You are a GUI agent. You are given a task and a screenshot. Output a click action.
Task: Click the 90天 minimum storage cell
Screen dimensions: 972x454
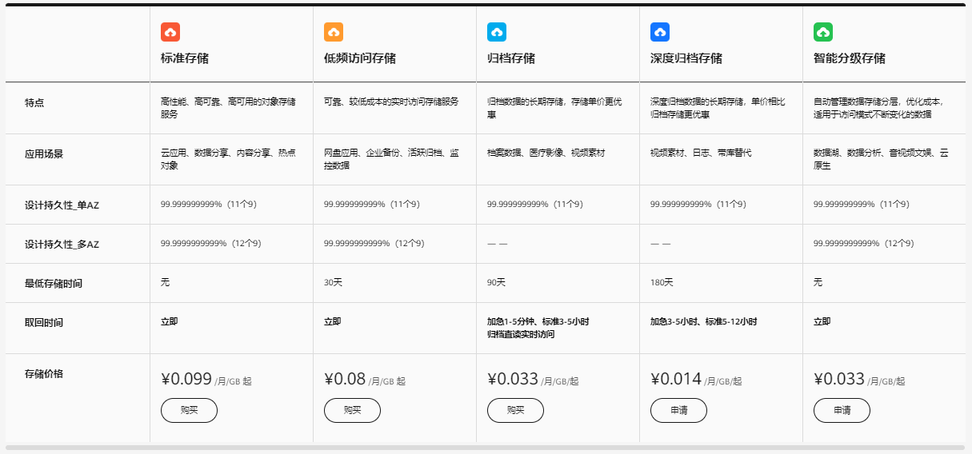[496, 282]
